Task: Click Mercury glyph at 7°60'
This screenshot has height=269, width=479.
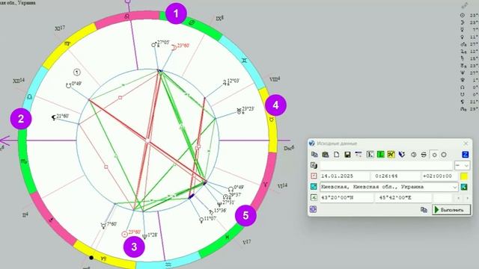Action: (103, 226)
